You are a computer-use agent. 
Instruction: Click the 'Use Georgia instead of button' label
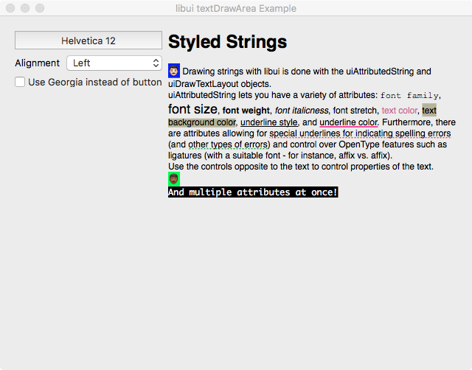click(94, 82)
